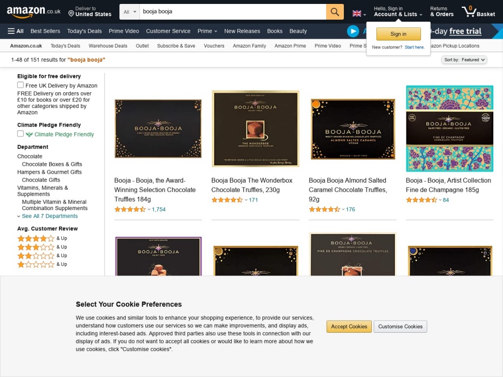Image resolution: width=503 pixels, height=377 pixels.
Task: Click the Customise Cookies button
Action: [x=400, y=326]
